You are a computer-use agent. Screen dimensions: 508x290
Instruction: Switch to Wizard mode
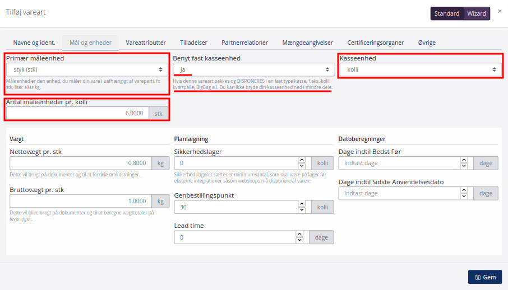point(477,13)
